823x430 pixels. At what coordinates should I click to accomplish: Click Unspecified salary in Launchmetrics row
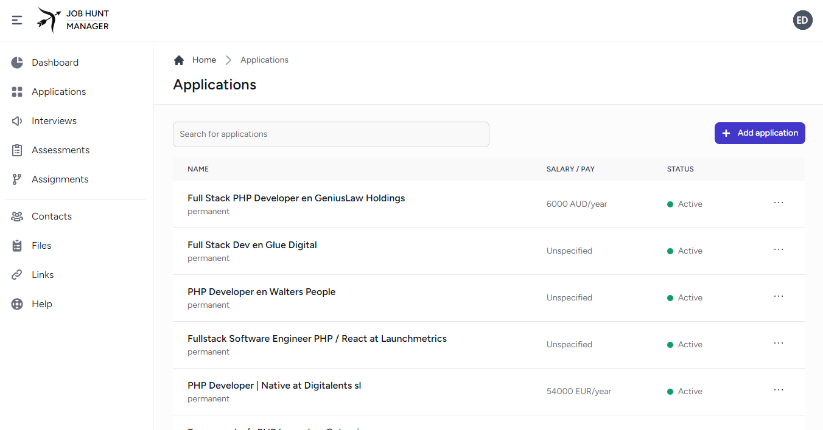[x=569, y=345]
